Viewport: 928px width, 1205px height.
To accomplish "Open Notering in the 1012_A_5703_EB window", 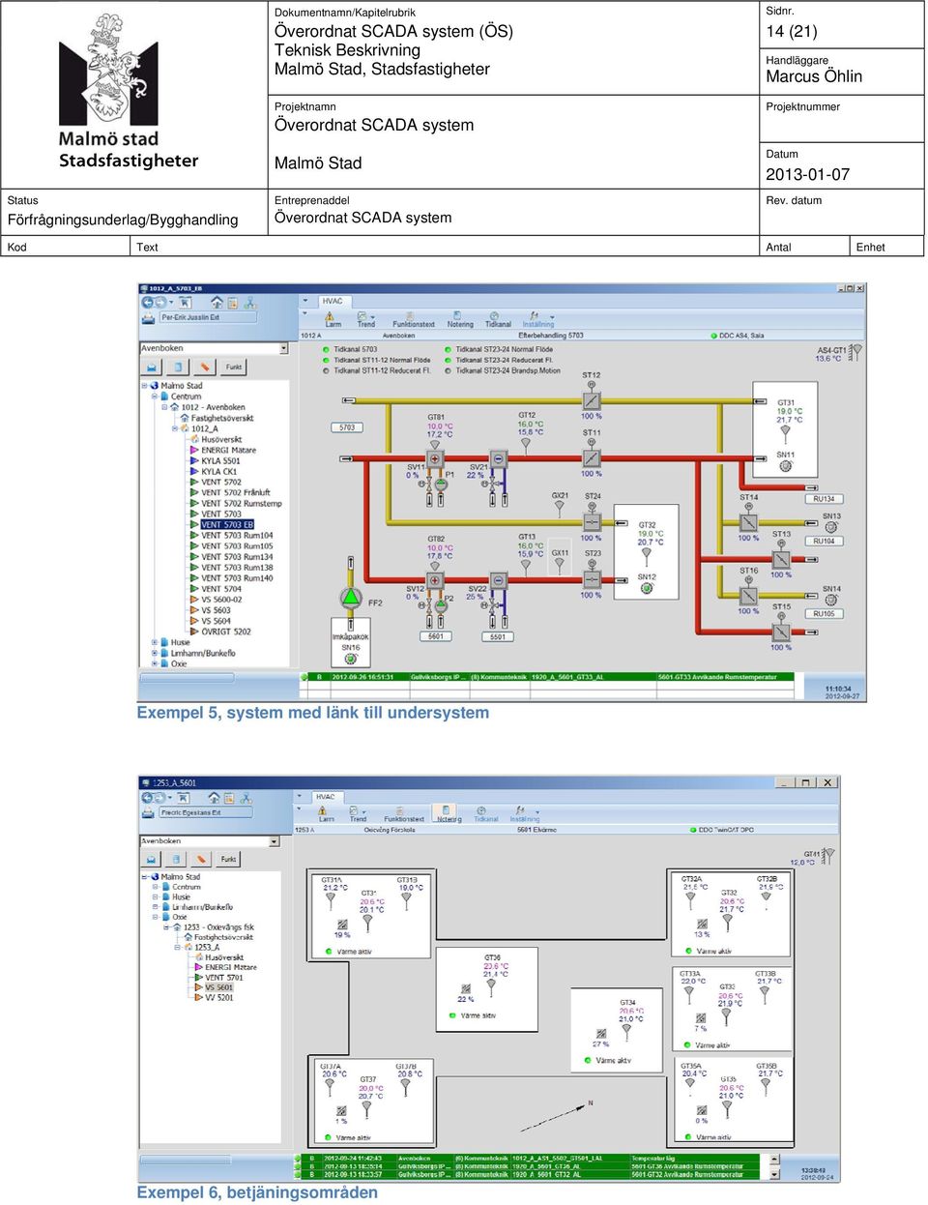I will (460, 320).
